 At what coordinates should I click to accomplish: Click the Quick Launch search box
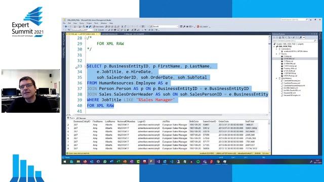[294, 20]
